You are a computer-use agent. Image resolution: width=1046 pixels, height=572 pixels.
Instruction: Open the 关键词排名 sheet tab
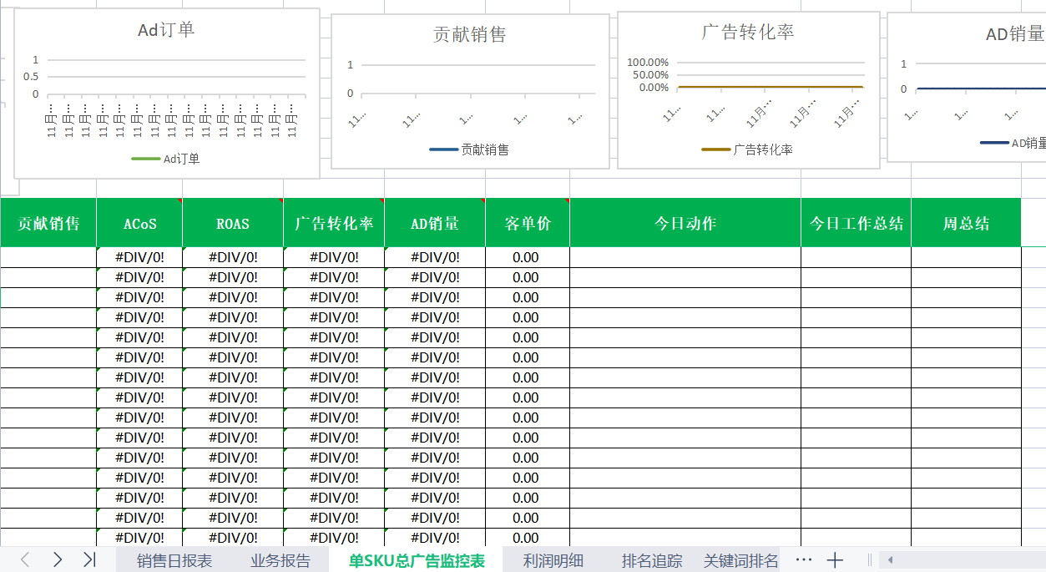(x=741, y=560)
